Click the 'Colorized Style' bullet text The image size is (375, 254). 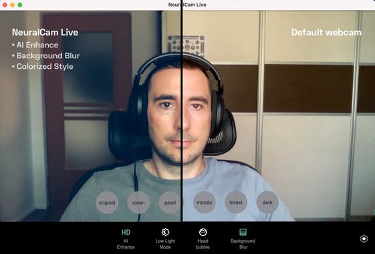click(45, 66)
